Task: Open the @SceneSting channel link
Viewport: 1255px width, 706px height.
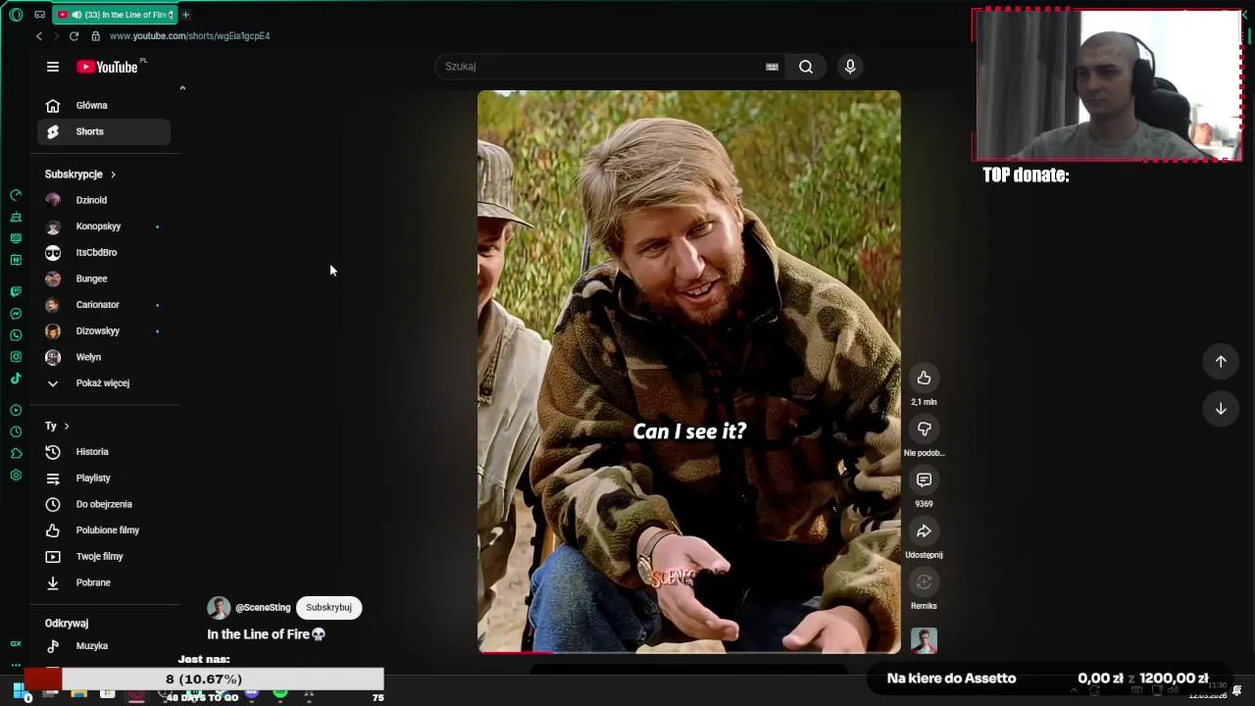Action: coord(263,608)
